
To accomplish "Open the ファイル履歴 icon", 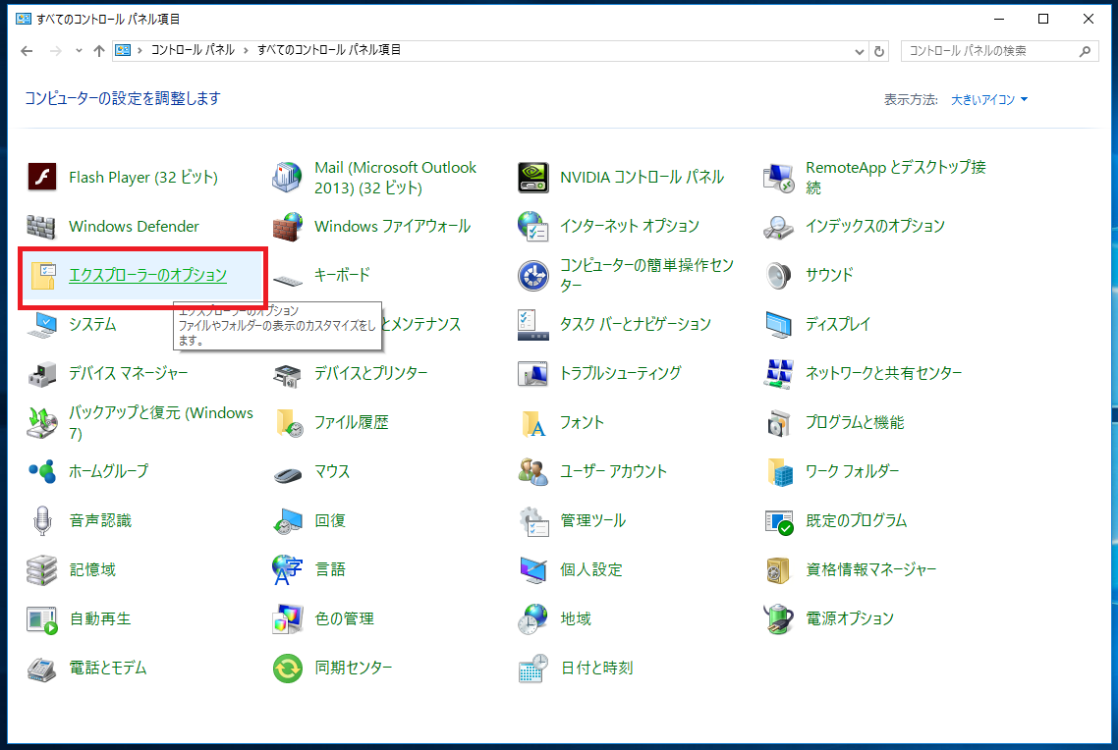I will click(x=289, y=423).
